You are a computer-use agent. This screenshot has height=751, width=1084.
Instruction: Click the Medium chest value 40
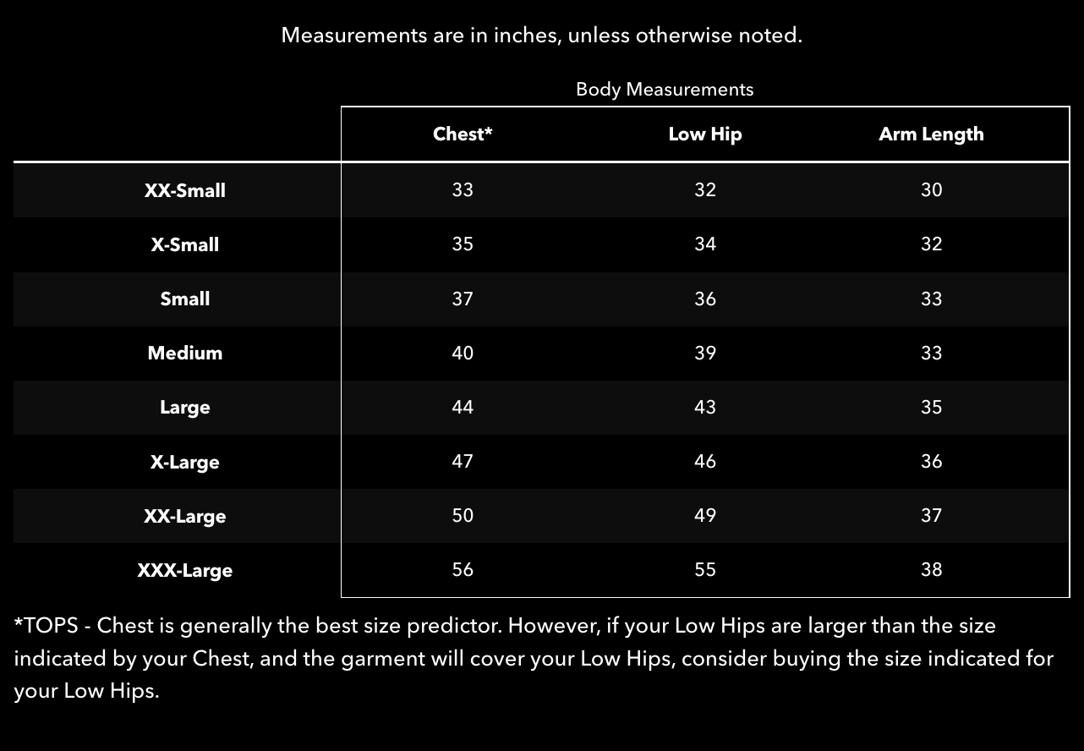coord(463,353)
